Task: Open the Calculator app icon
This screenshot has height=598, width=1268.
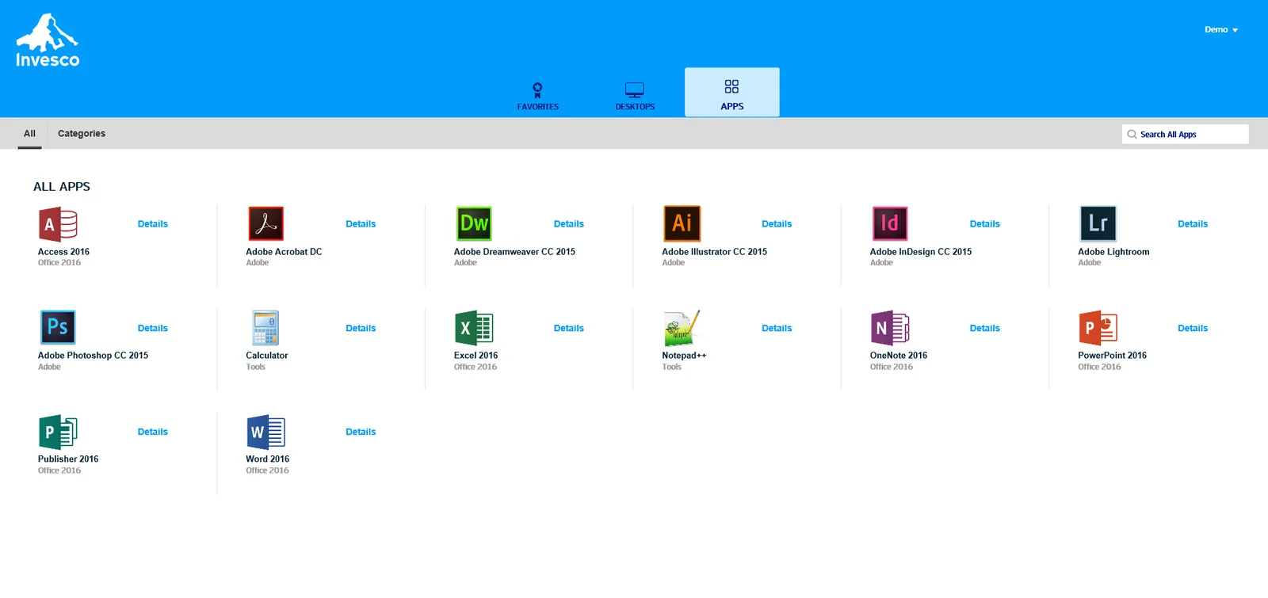Action: pos(265,328)
